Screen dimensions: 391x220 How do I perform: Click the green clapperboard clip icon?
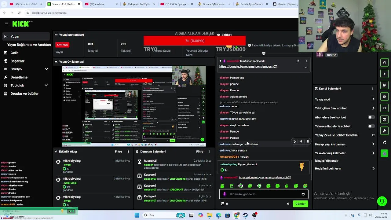click(385, 153)
